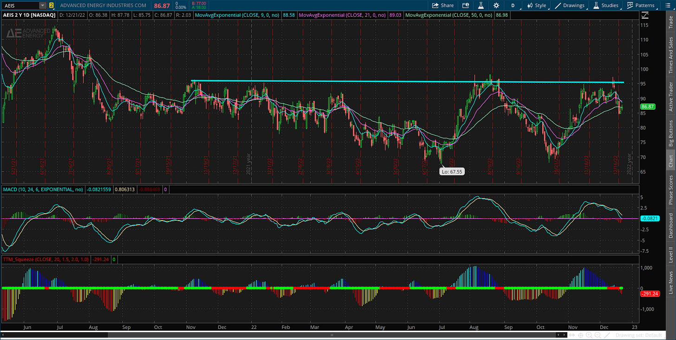This screenshot has width=676, height=340.
Task: Open the Drawings menu
Action: point(570,6)
